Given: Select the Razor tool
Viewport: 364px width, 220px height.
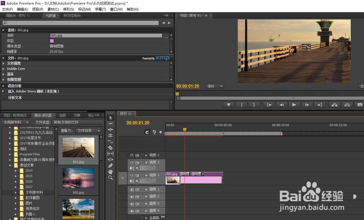Looking at the screenshot, I should click(111, 148).
